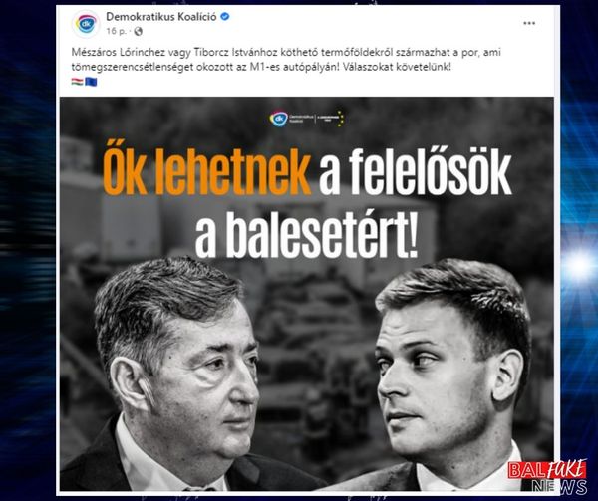Click the BalFake News watermark logo

[x=547, y=477]
